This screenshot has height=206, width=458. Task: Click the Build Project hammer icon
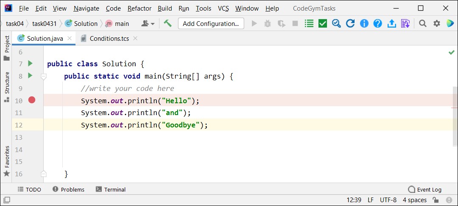tap(168, 23)
